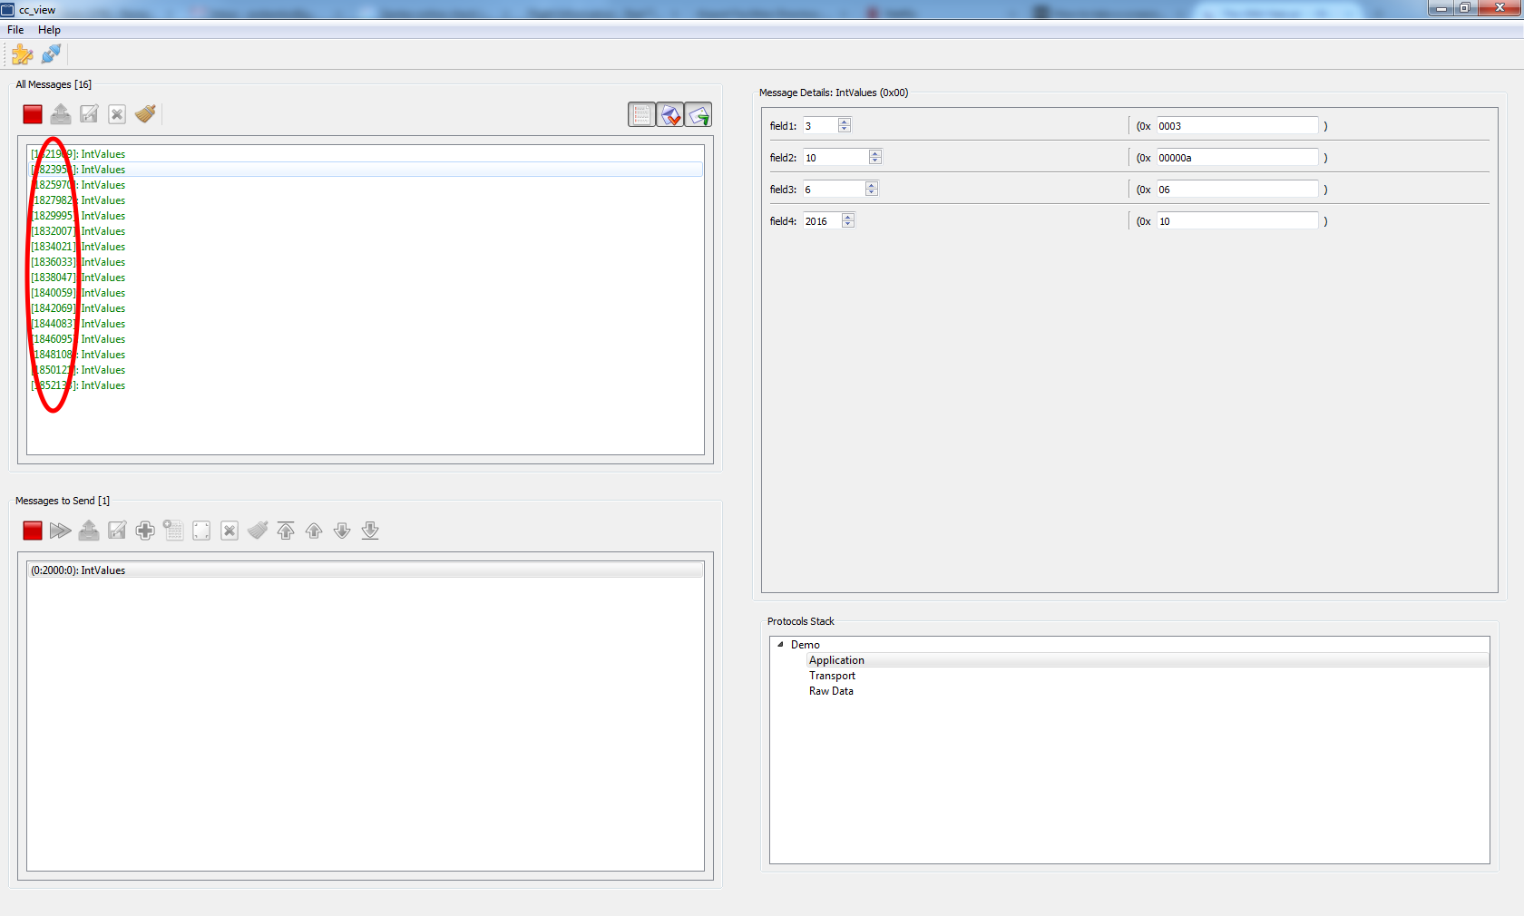Open the File menu

click(x=15, y=30)
